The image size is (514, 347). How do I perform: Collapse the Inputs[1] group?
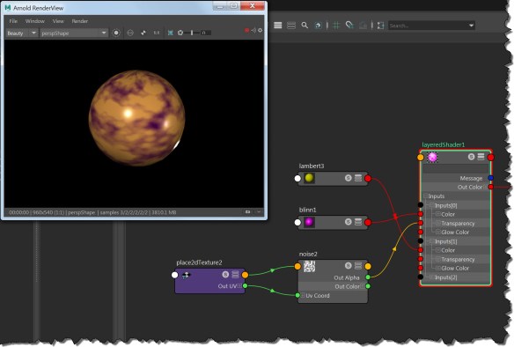coord(432,241)
